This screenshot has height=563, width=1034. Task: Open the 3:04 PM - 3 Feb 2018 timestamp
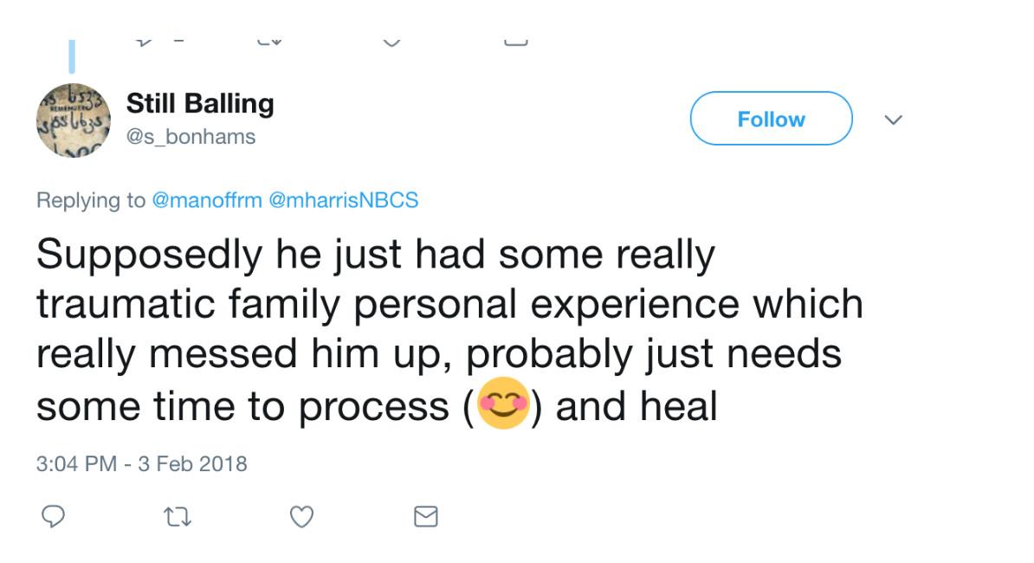click(x=141, y=463)
